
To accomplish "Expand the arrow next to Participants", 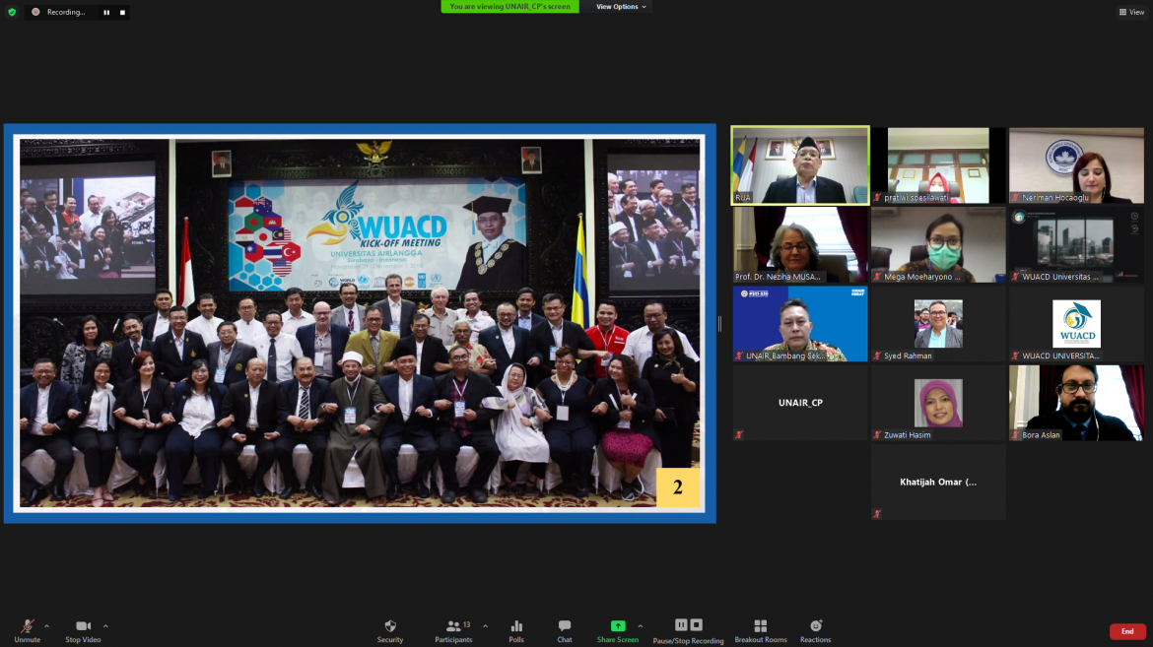I will coord(485,626).
